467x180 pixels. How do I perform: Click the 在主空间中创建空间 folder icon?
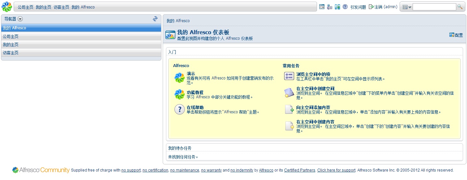[x=289, y=93]
